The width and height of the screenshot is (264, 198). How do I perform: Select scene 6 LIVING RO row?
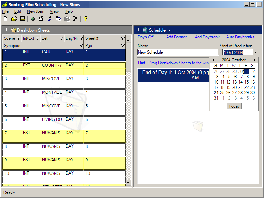pyautogui.click(x=64, y=123)
